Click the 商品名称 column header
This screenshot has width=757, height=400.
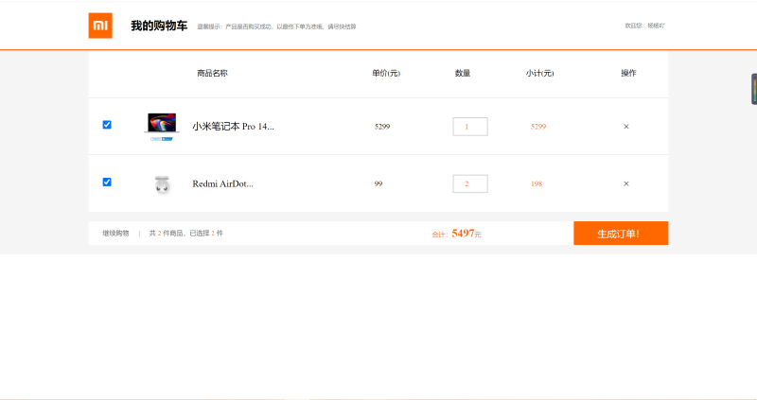tap(212, 74)
